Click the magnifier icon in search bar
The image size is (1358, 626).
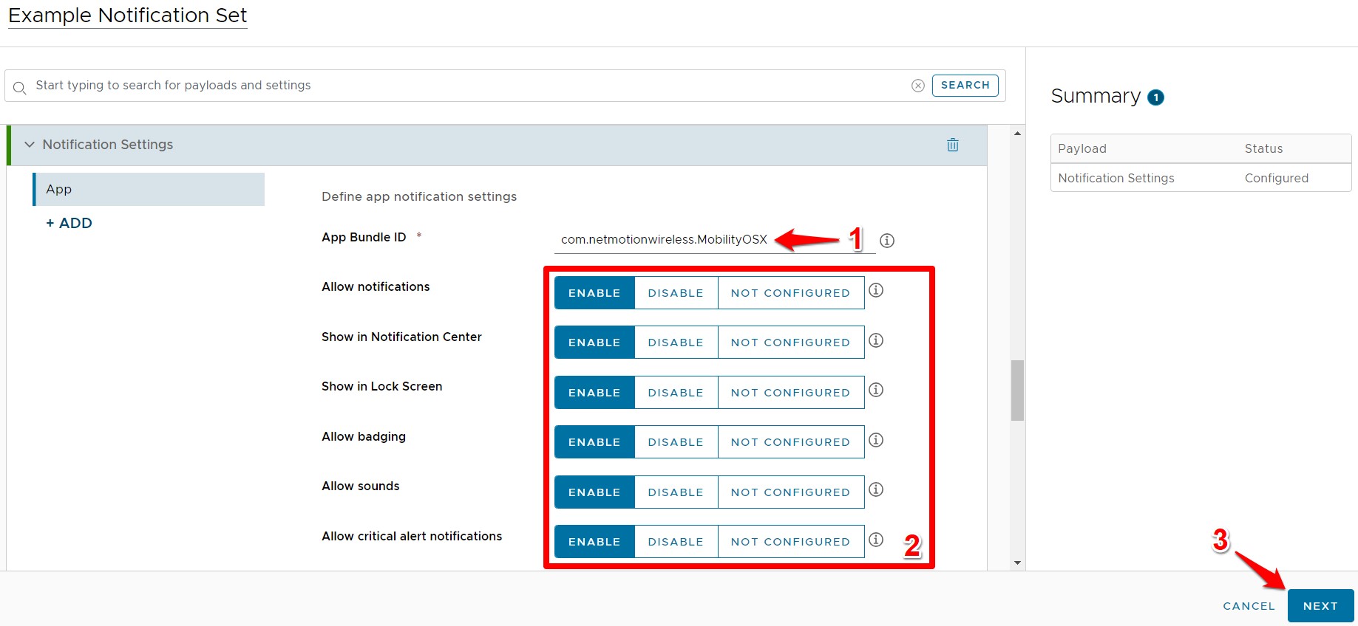pos(20,87)
